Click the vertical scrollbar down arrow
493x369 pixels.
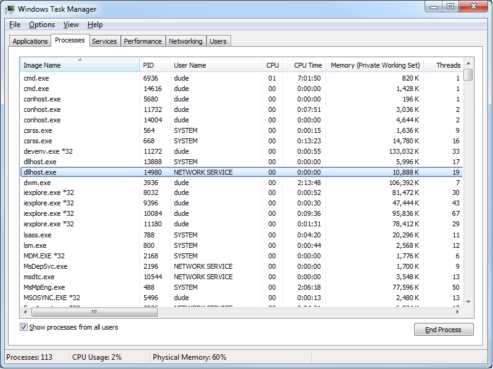pyautogui.click(x=468, y=301)
